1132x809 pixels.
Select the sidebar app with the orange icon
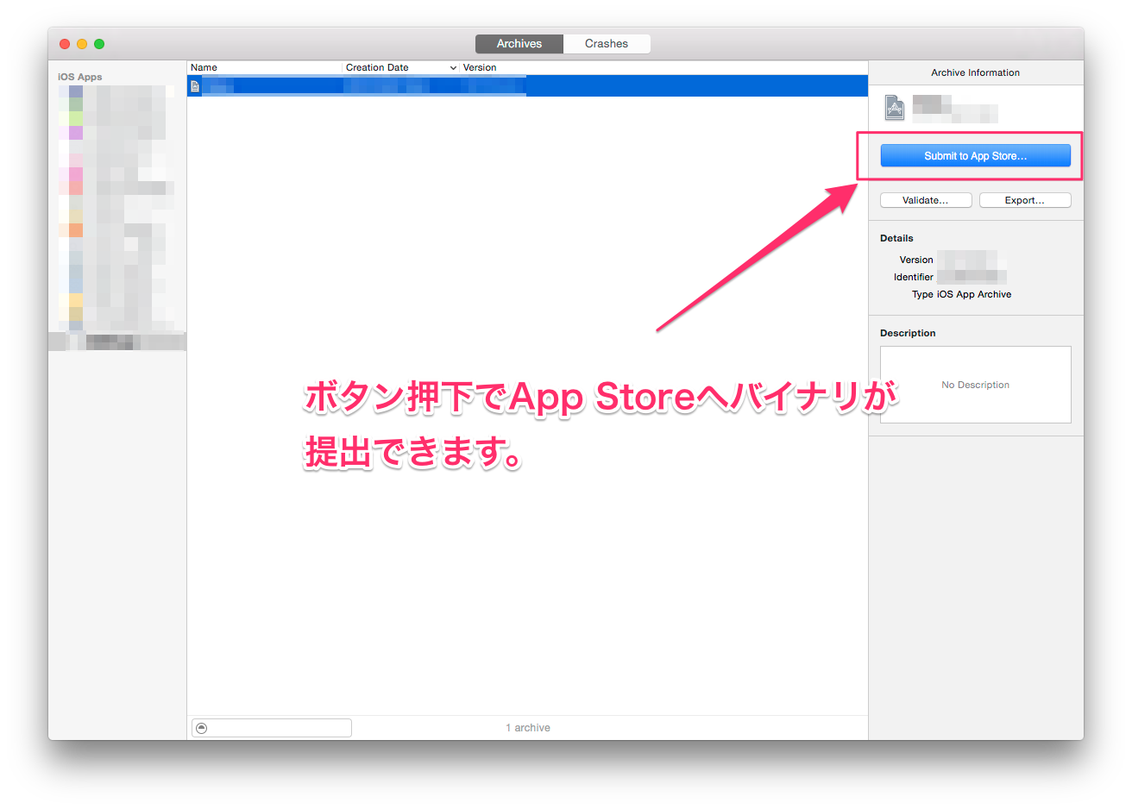point(76,230)
